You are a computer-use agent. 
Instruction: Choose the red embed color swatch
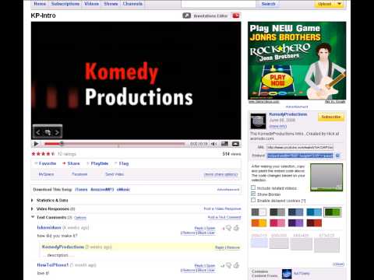314,223
